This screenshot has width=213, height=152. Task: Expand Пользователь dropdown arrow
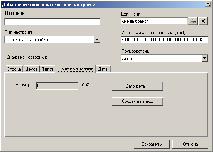click(x=204, y=59)
